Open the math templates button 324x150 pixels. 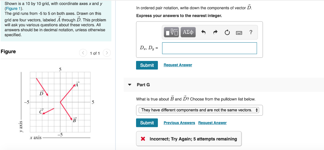172,32
